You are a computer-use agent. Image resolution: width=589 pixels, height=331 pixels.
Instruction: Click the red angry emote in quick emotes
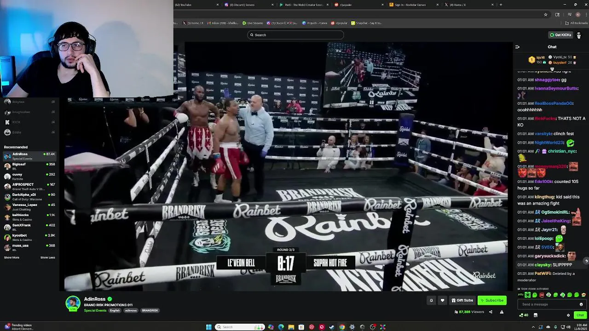542,295
